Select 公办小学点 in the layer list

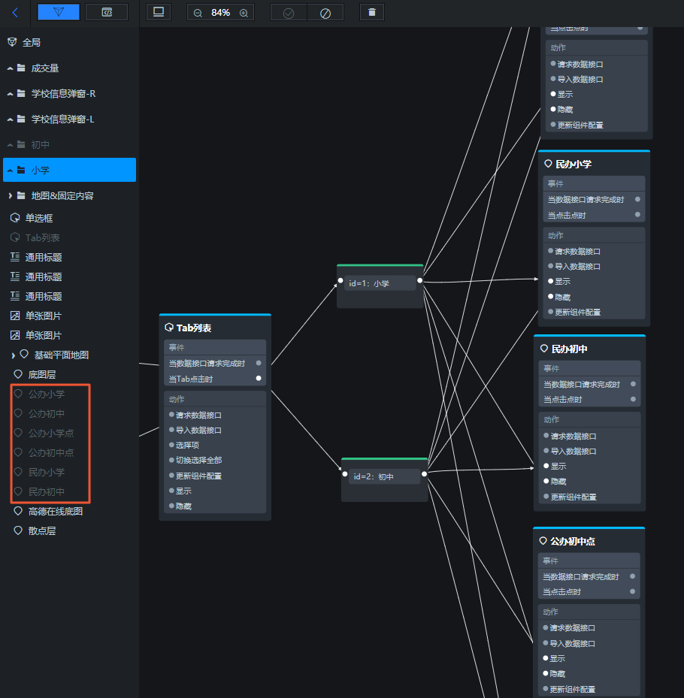pyautogui.click(x=51, y=433)
